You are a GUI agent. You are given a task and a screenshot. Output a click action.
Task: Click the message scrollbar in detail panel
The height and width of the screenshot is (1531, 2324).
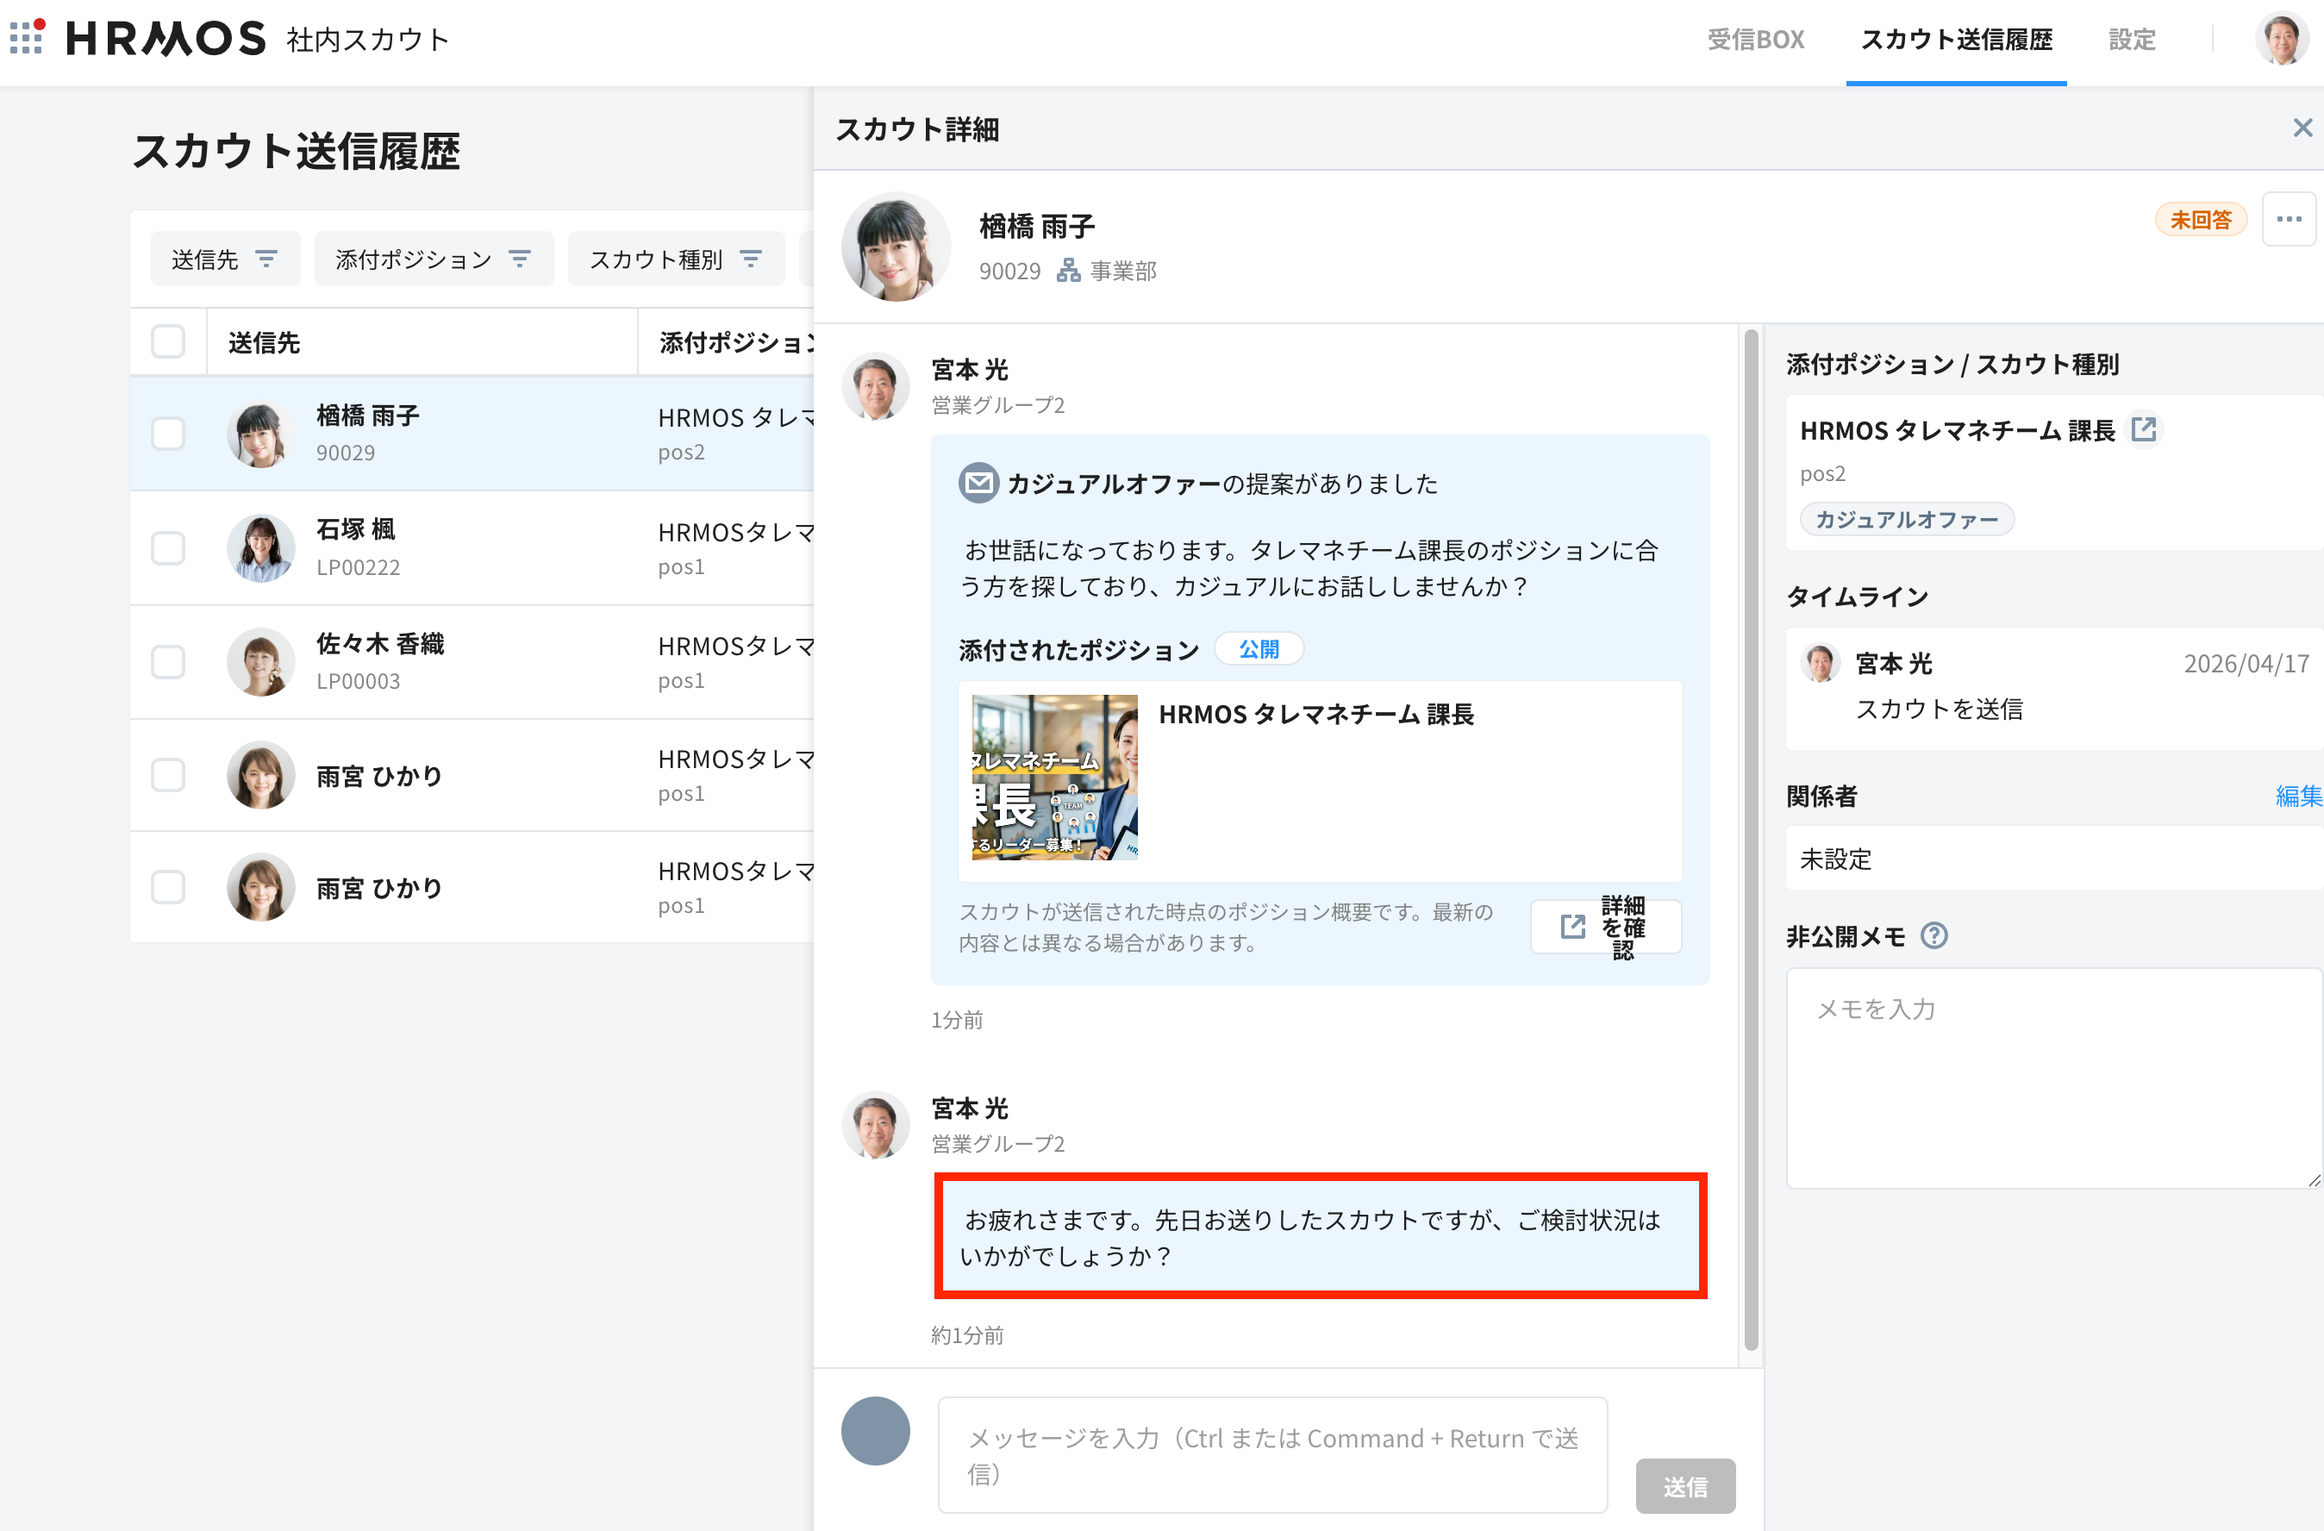tap(1751, 840)
